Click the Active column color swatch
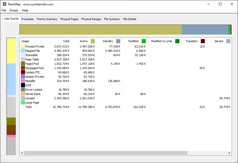The width and height of the screenshot is (238, 163). tap(93, 41)
